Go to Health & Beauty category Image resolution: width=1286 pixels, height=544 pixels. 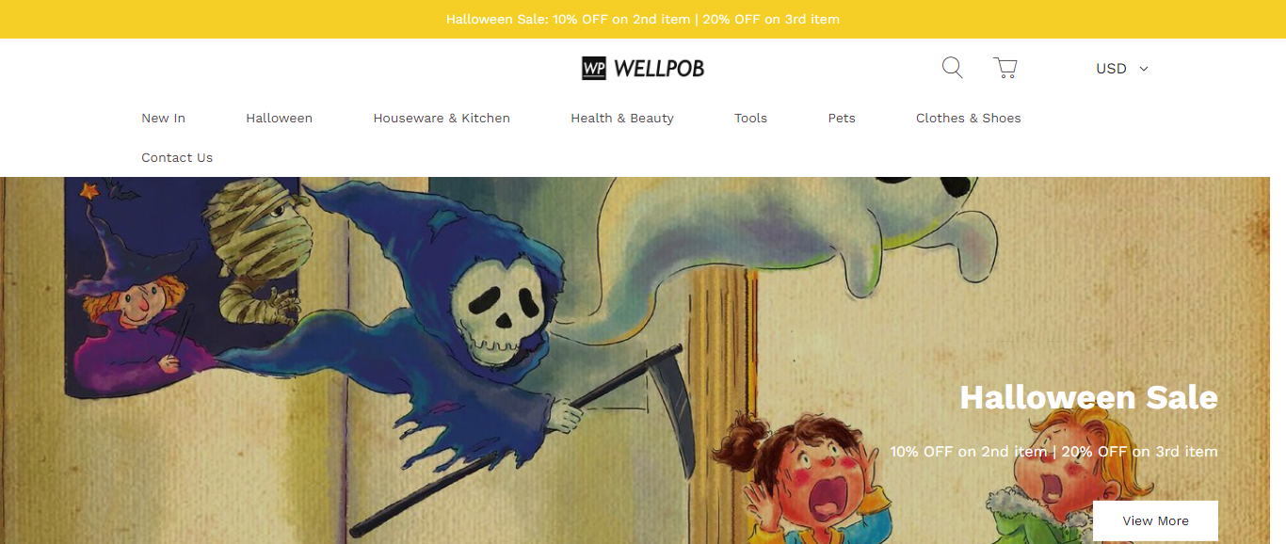pos(622,118)
